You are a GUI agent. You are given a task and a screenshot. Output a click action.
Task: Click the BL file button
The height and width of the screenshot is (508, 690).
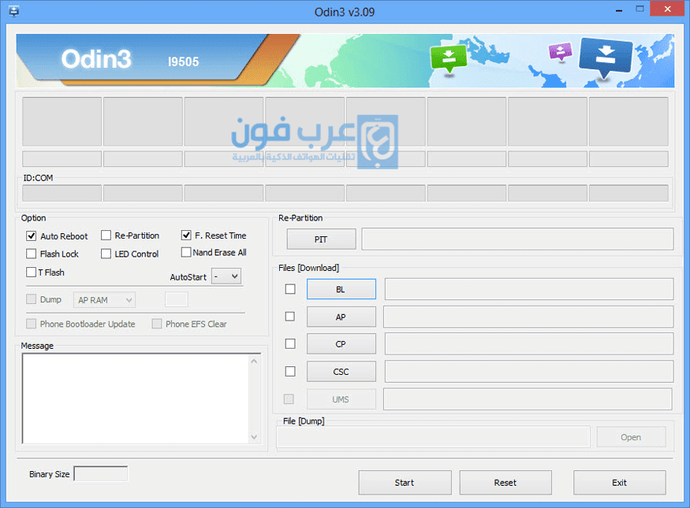341,289
